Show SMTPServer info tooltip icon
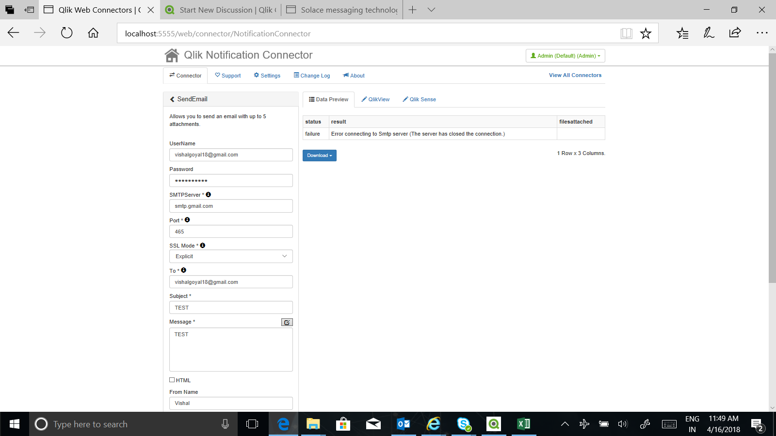The image size is (776, 436). (x=209, y=194)
